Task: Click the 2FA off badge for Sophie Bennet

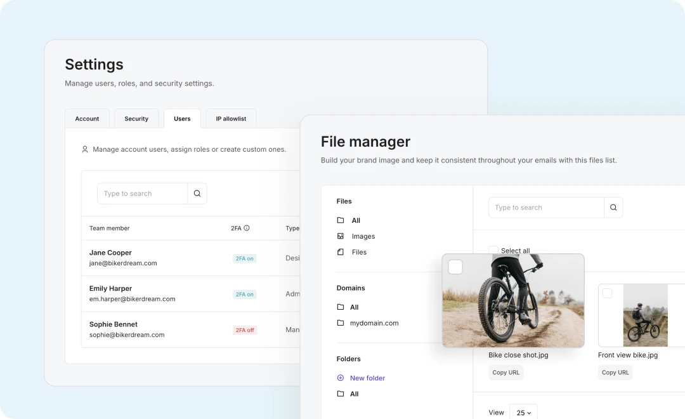Action: click(x=245, y=330)
